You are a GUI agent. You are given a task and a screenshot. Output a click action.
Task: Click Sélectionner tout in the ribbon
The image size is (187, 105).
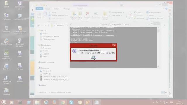154,12
